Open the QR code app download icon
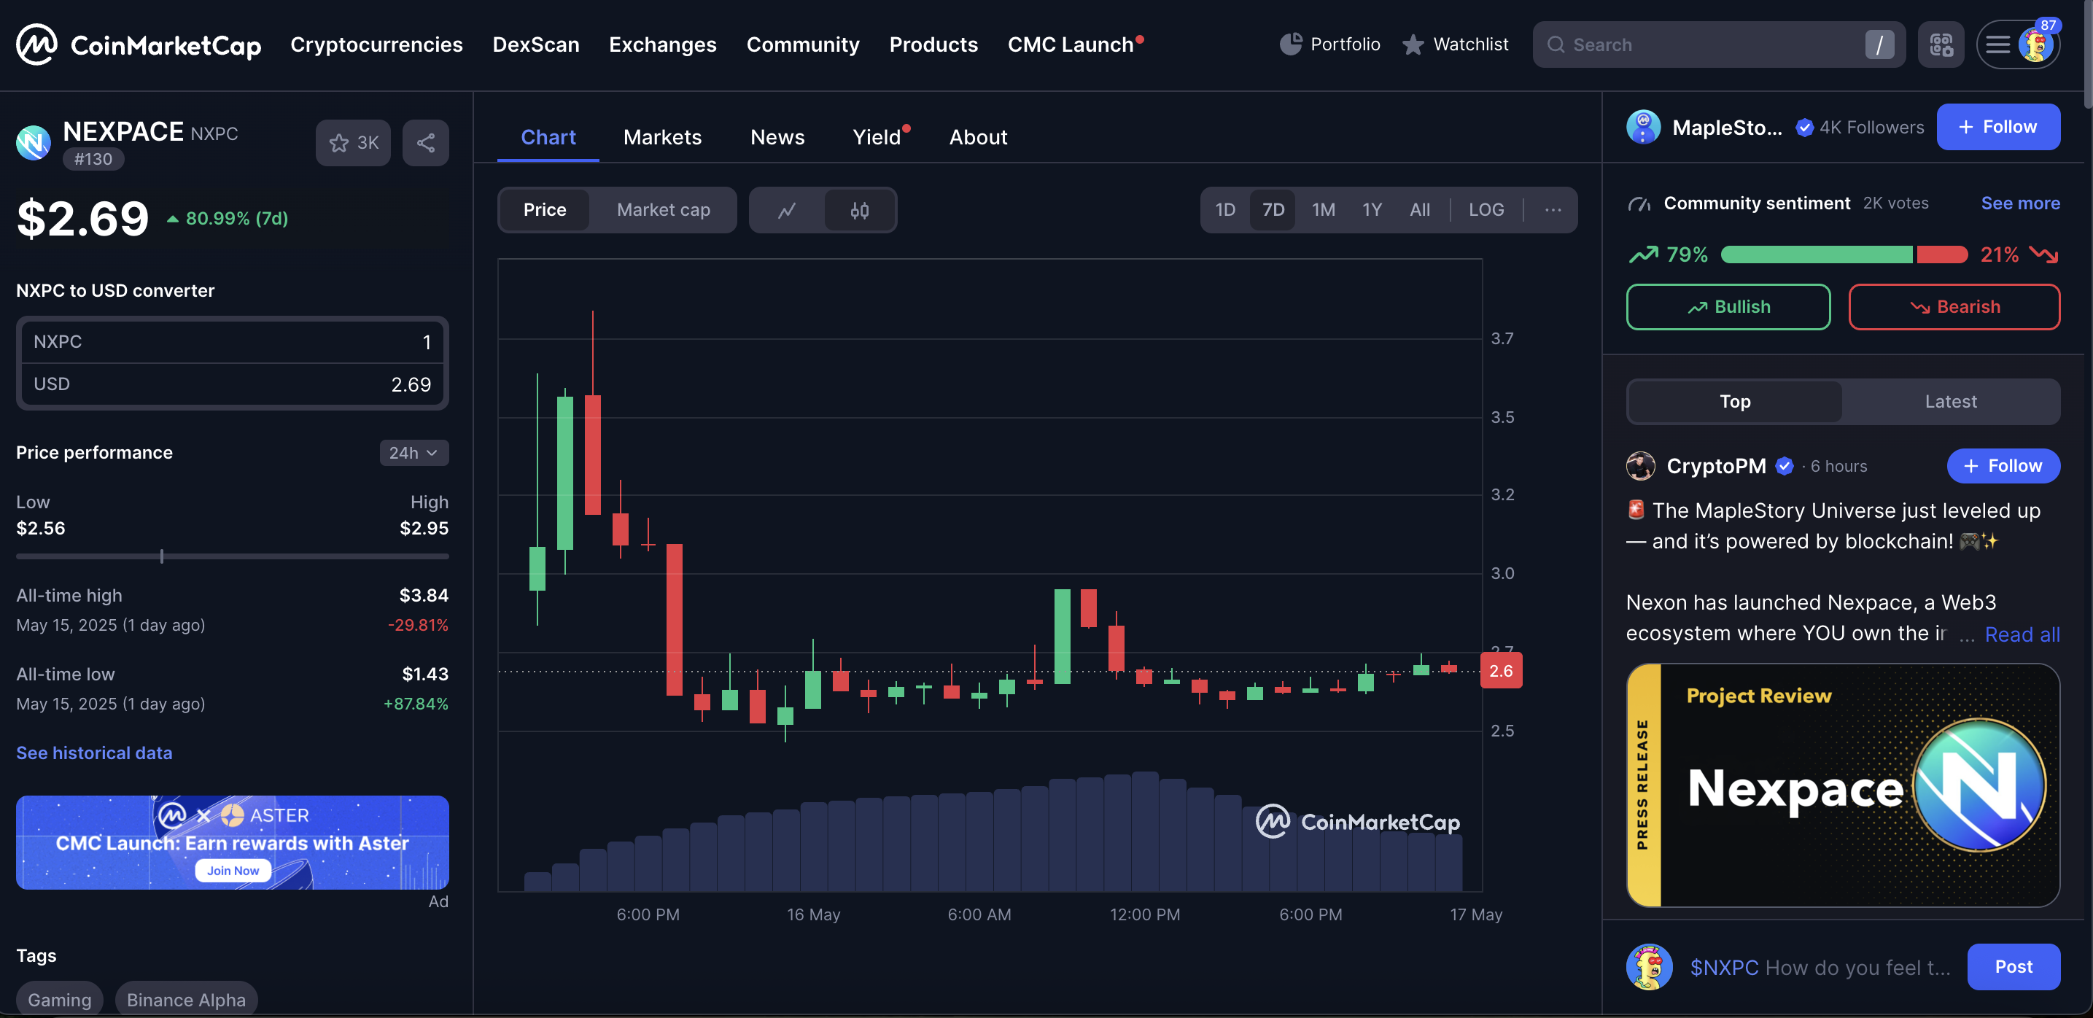 click(1941, 44)
